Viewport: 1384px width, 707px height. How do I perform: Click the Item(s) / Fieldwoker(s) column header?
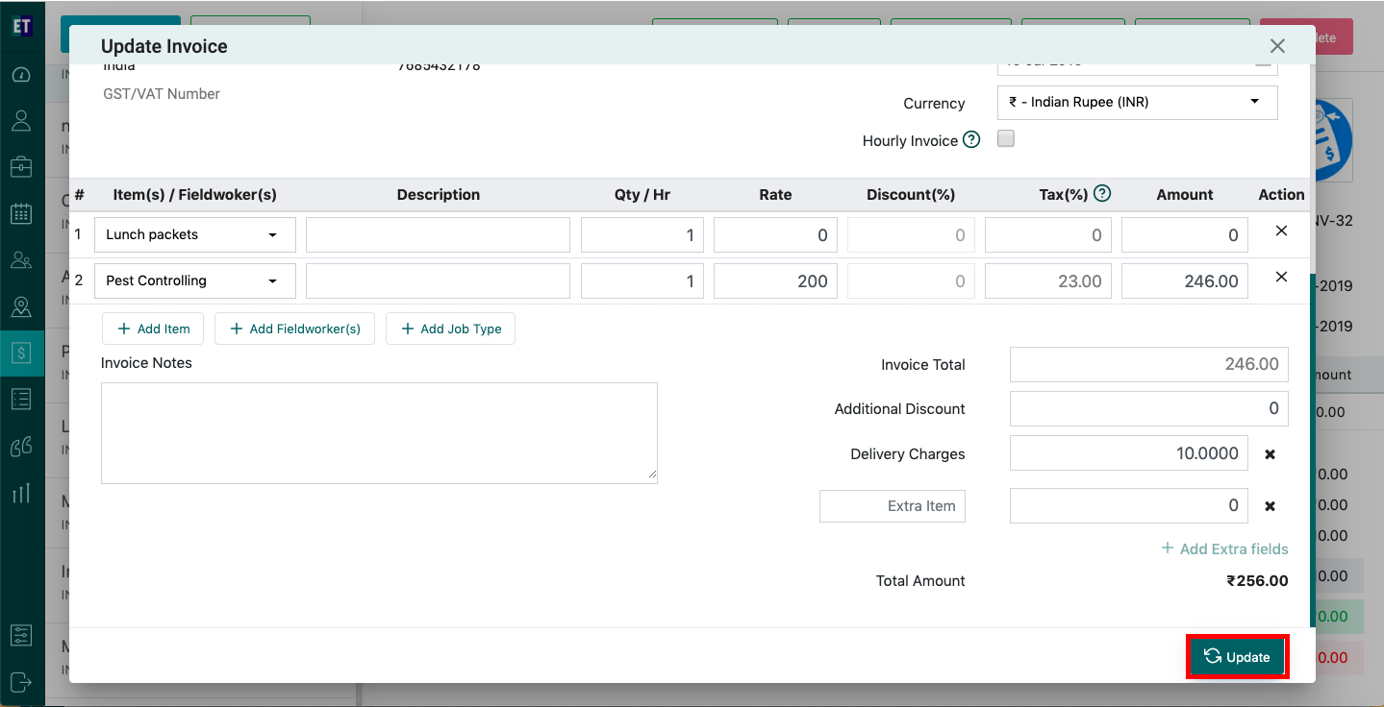coord(195,194)
